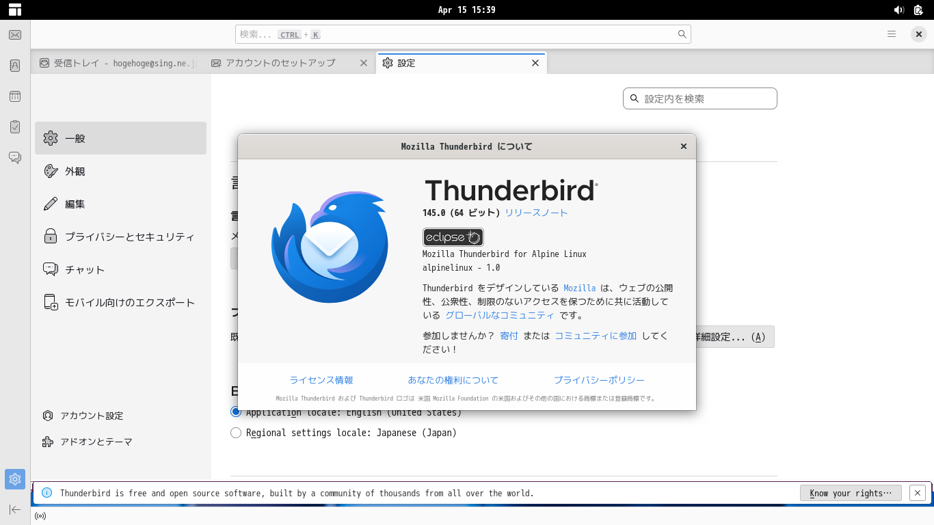The height and width of the screenshot is (525, 934).
Task: Open the clock showing Apr 15 15:39
Action: tap(467, 10)
